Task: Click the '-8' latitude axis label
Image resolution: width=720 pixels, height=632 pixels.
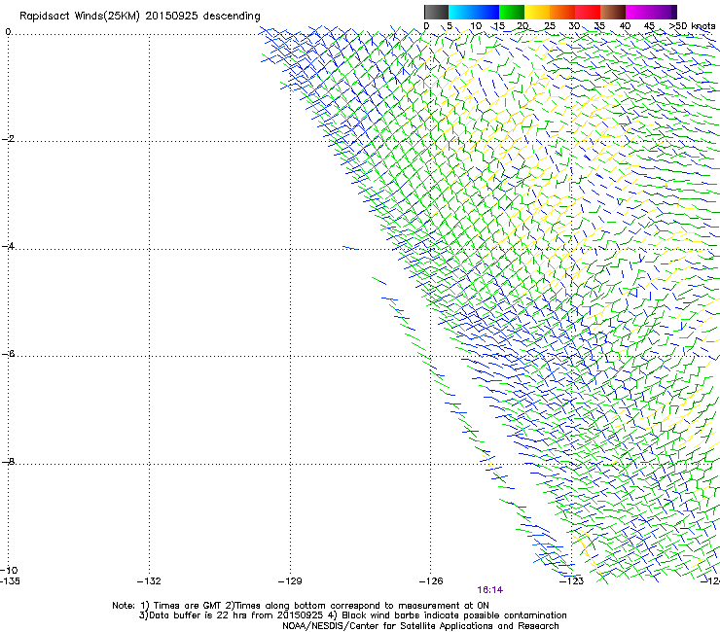Action: [x=8, y=461]
